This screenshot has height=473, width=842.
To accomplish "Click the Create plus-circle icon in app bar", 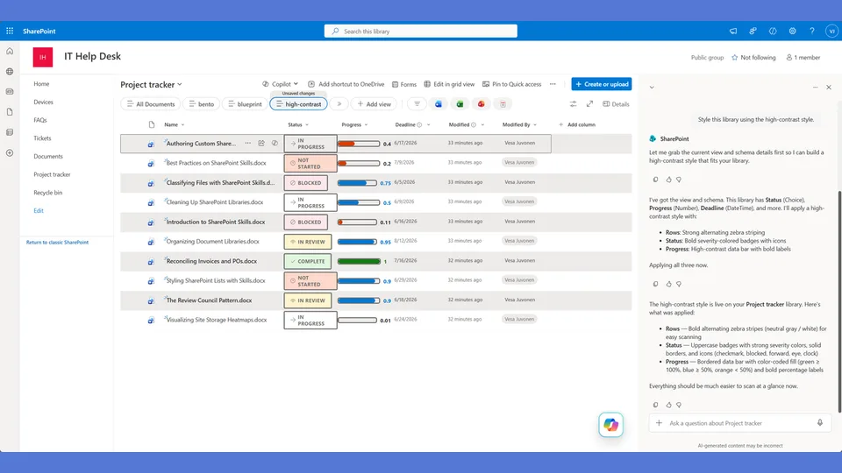I will click(x=10, y=152).
